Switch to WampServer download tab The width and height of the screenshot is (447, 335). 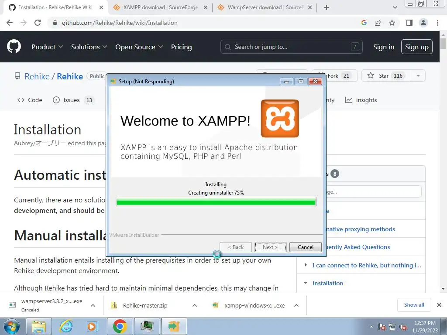(x=265, y=7)
